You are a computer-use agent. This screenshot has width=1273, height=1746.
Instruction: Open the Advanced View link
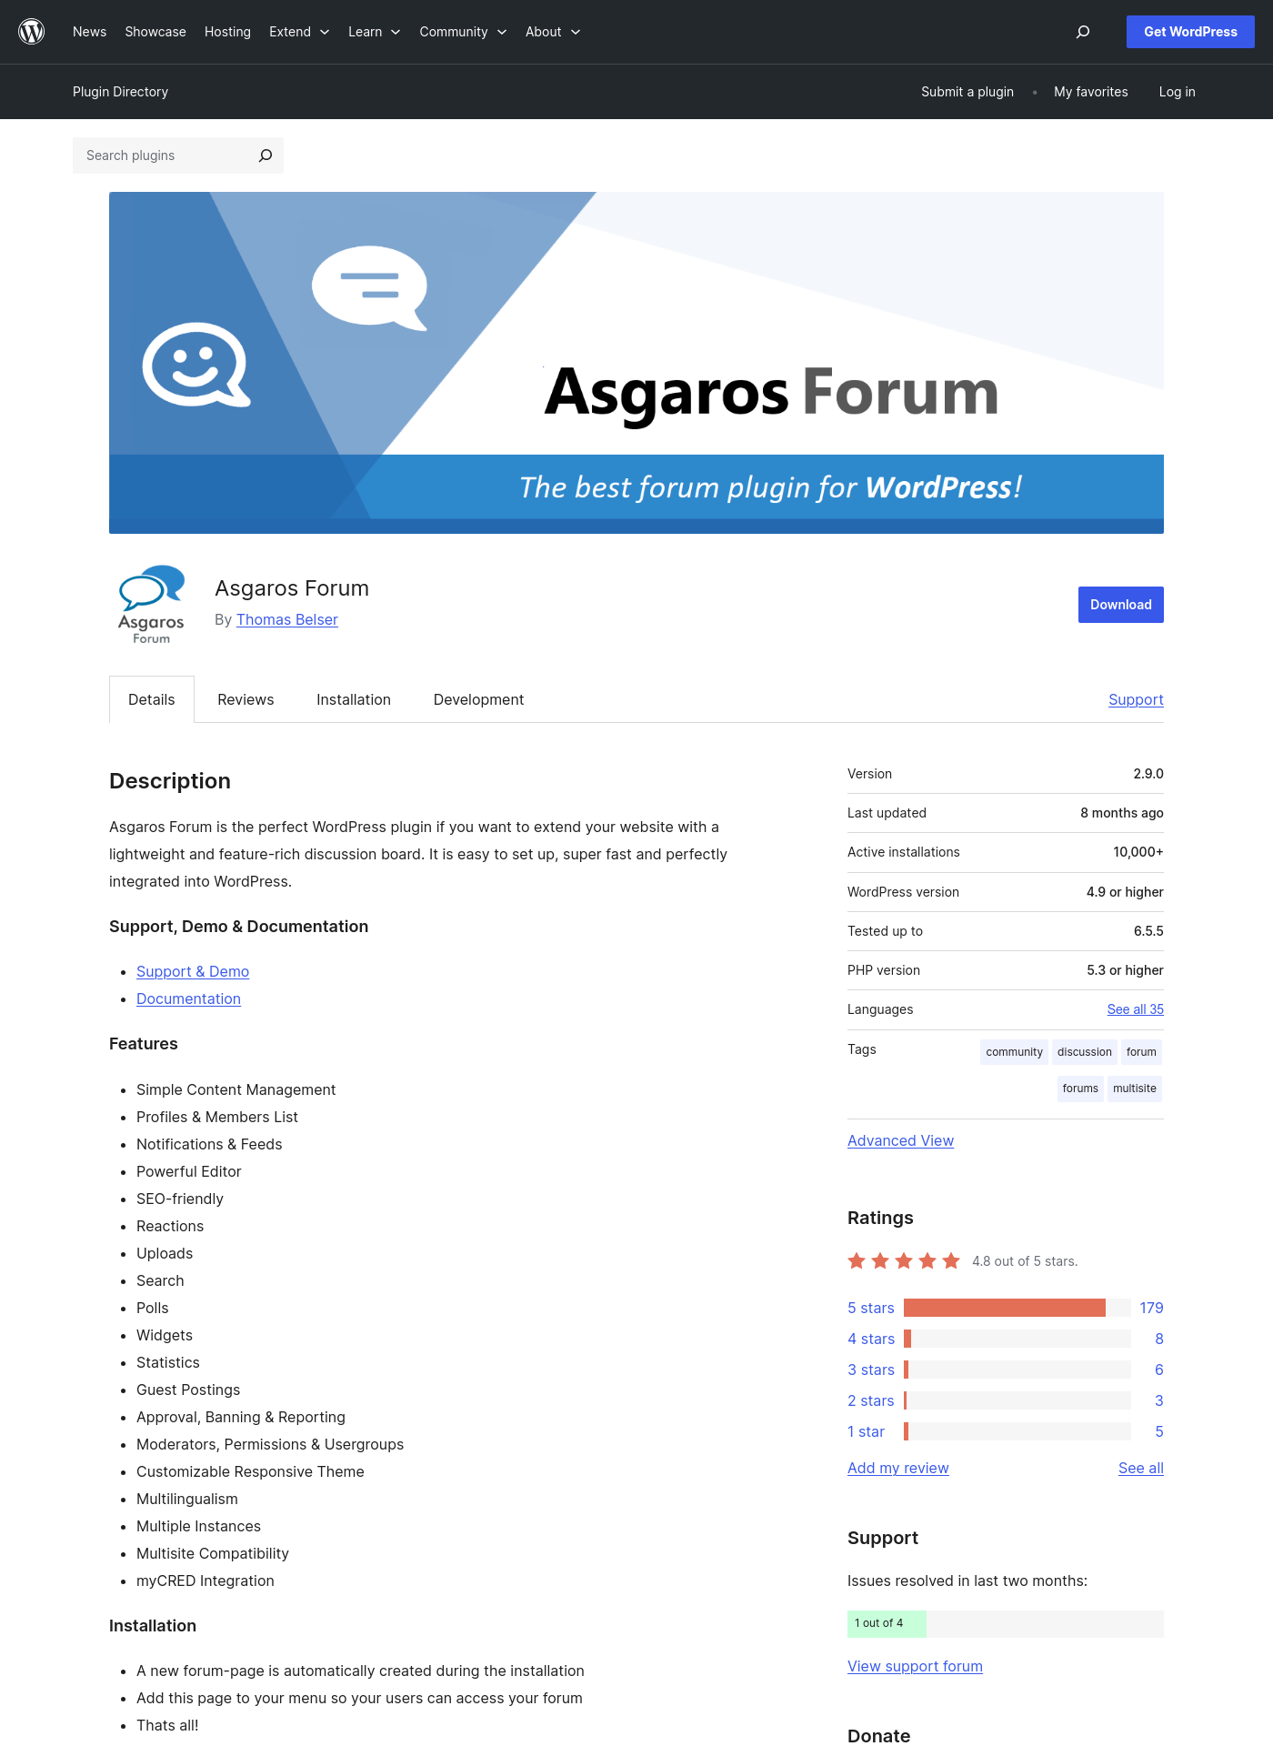900,1140
